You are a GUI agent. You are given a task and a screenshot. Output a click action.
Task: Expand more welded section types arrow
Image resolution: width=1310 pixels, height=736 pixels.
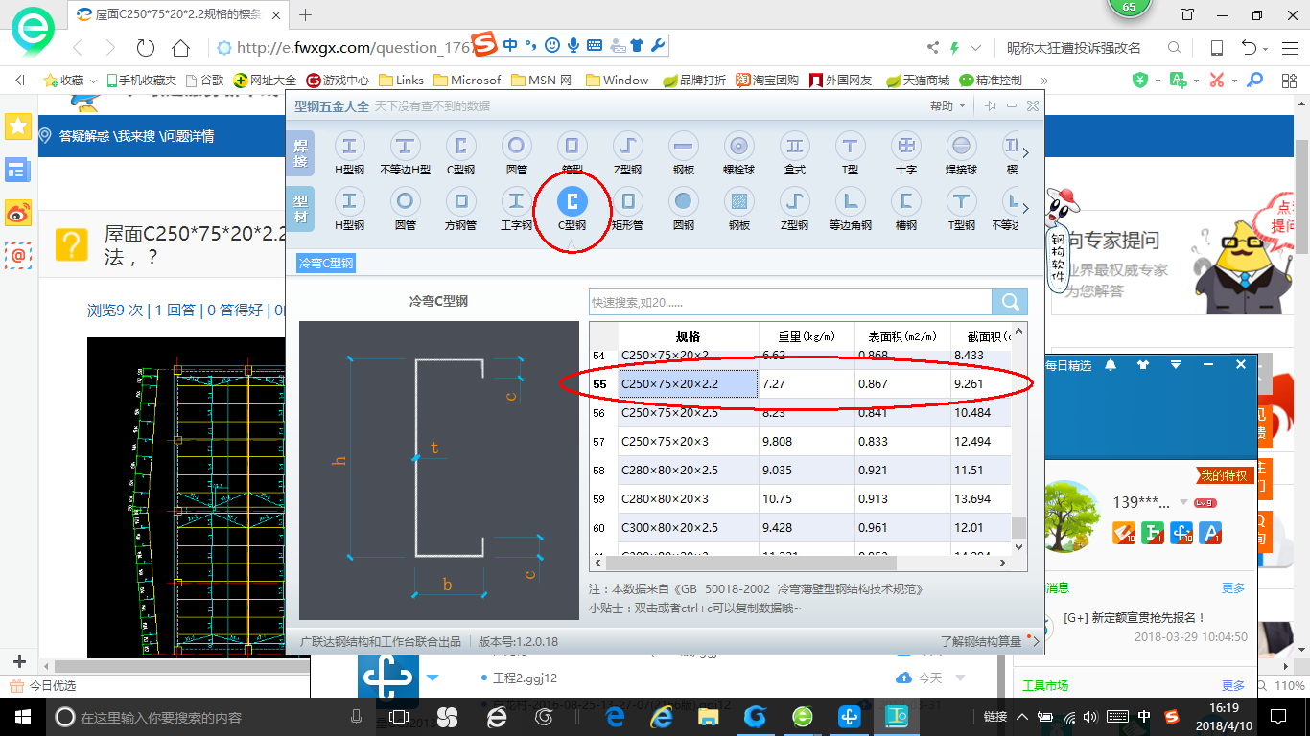coord(1025,152)
